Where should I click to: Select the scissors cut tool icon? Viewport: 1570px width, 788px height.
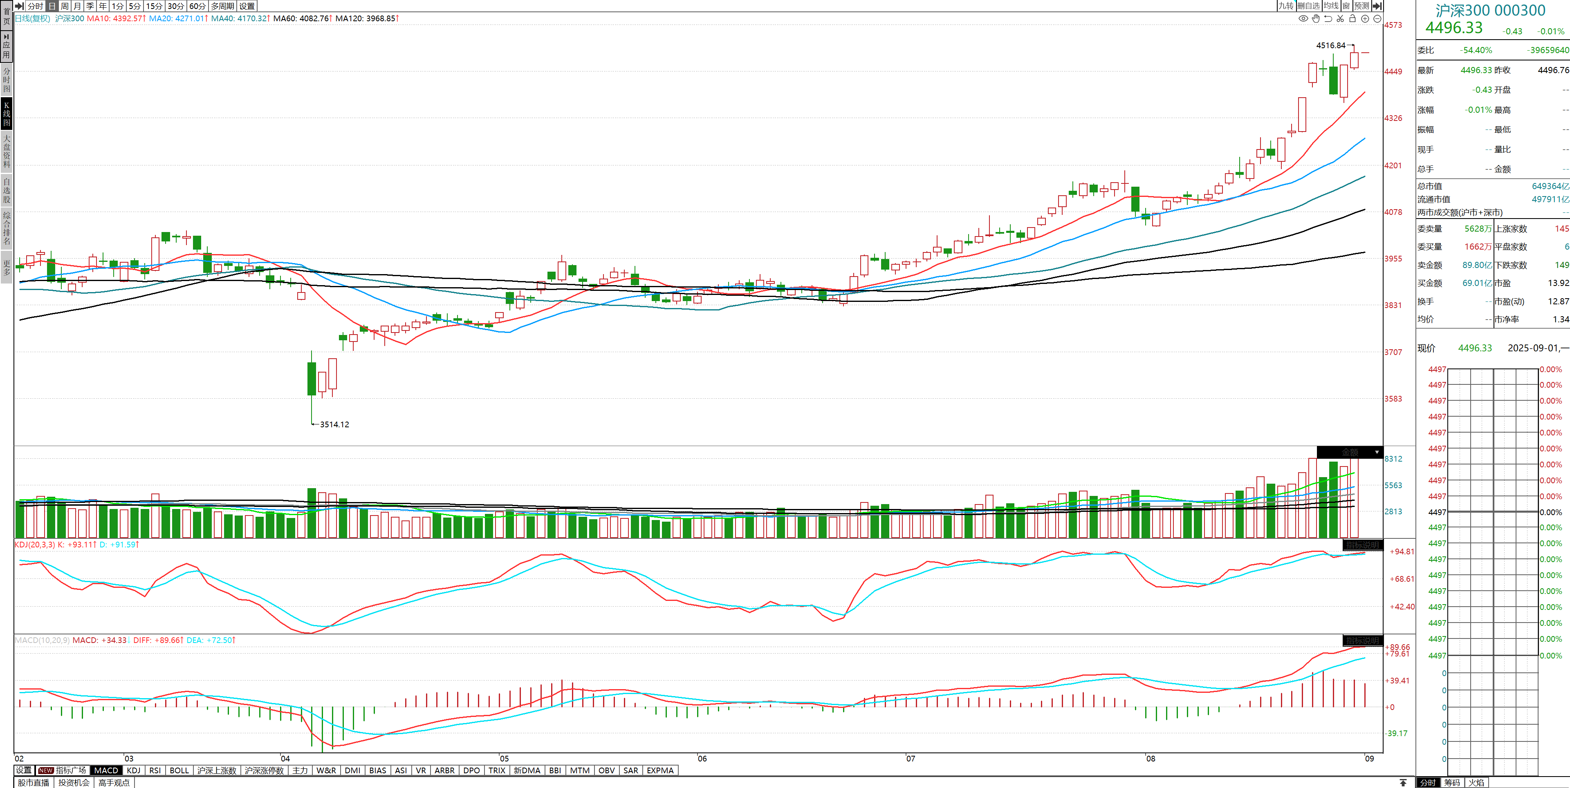coord(1340,19)
